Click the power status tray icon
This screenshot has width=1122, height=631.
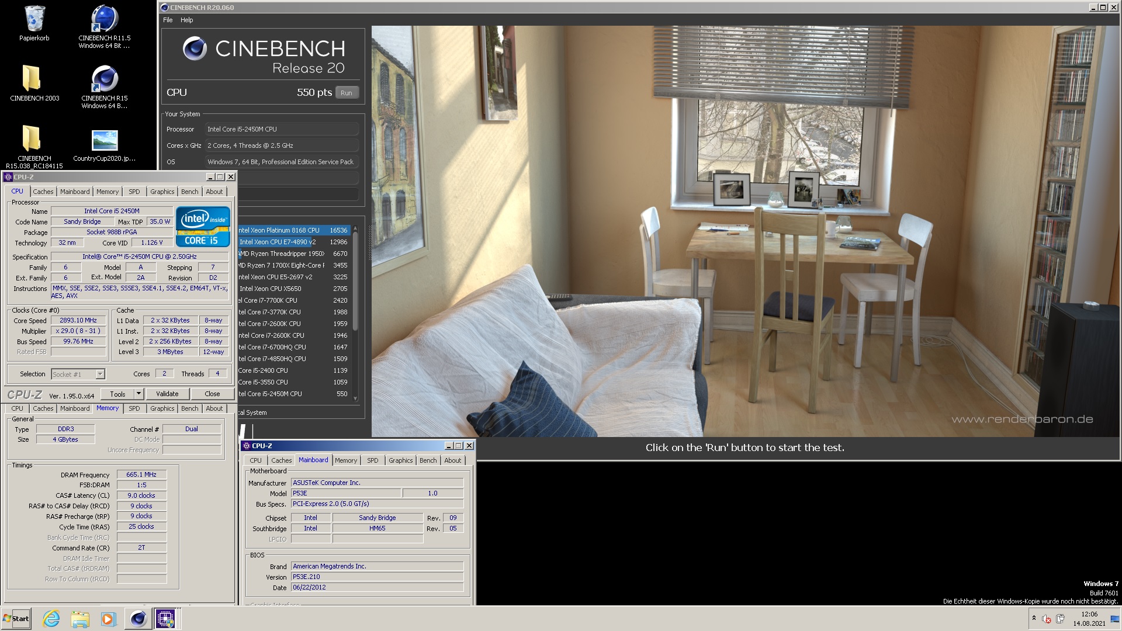1061,619
